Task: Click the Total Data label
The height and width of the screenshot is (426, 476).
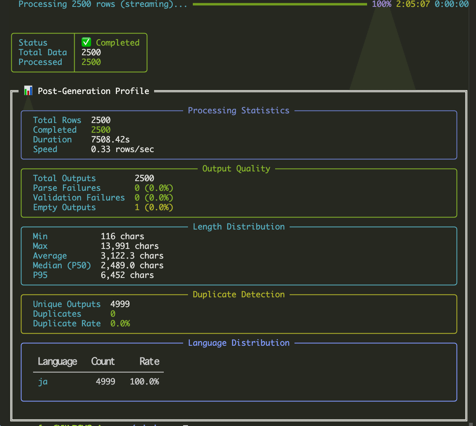Action: coord(42,52)
